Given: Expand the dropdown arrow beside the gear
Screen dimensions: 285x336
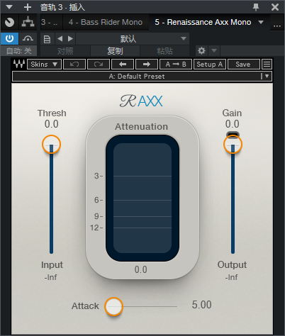Looking at the screenshot, I should (x=214, y=50).
